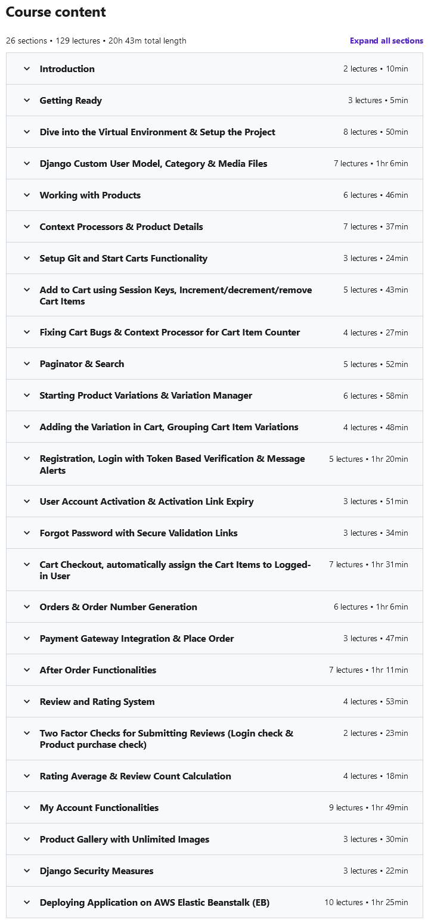
Task: Click chevron beside My Account Functionalities
Action: point(27,808)
